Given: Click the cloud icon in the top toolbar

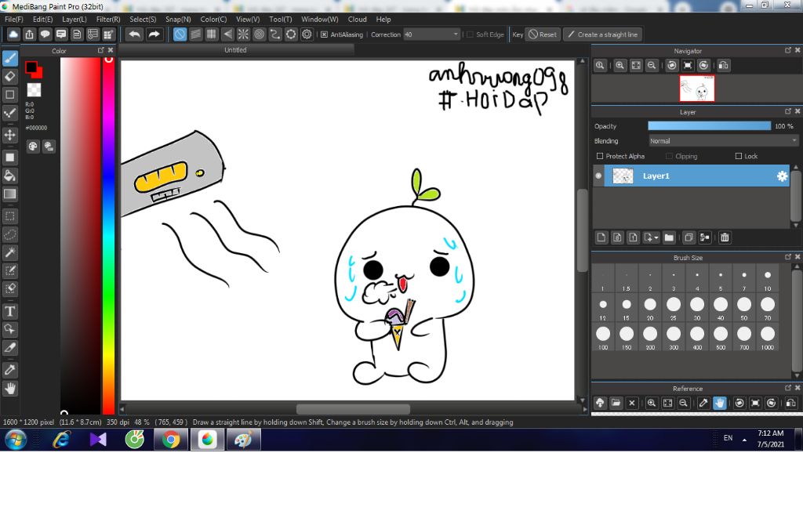Looking at the screenshot, I should point(13,34).
